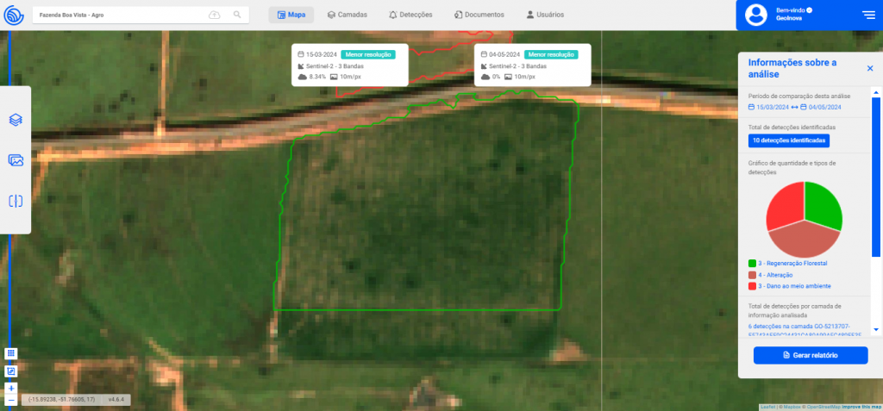Click the 4 - Alteração legend link
883x411 pixels.
click(775, 275)
